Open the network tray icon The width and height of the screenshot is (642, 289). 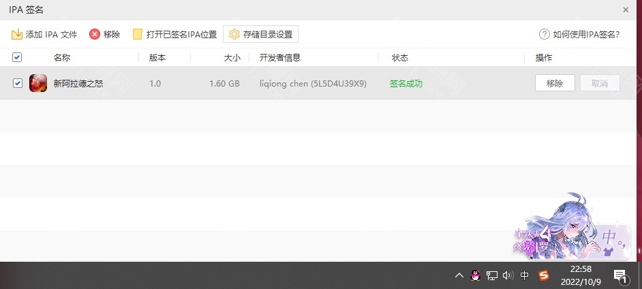click(x=492, y=275)
